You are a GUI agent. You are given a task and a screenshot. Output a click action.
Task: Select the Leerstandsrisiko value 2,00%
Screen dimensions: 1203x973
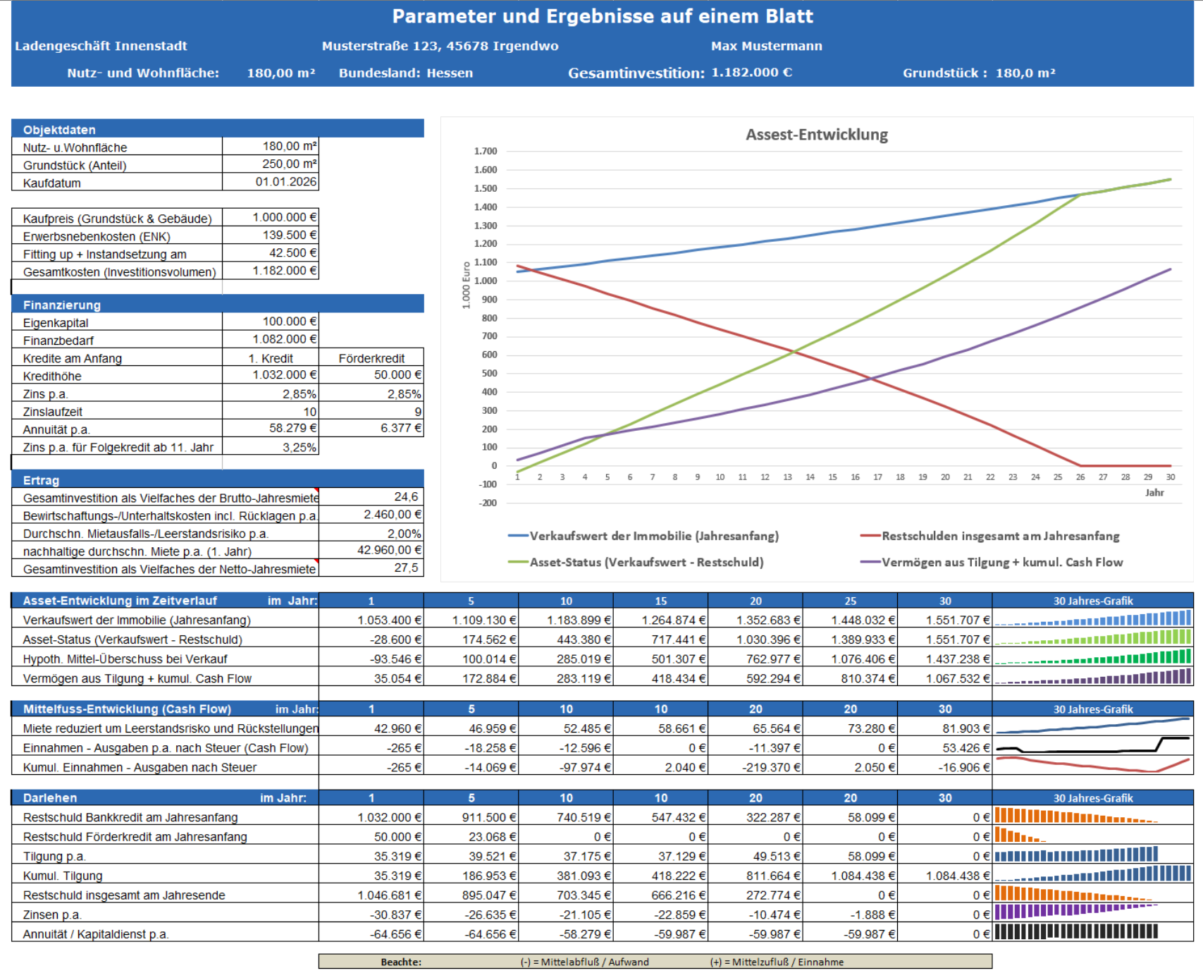click(371, 534)
